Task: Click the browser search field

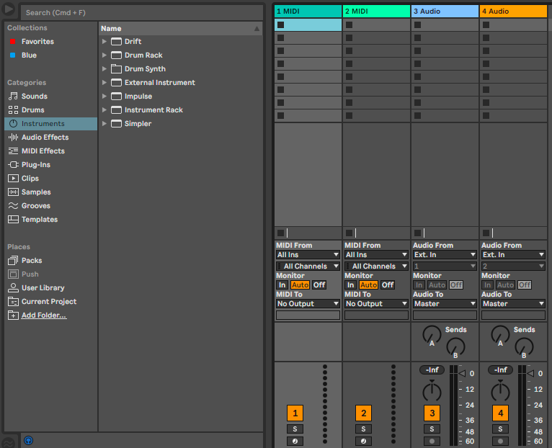Action: pyautogui.click(x=141, y=12)
